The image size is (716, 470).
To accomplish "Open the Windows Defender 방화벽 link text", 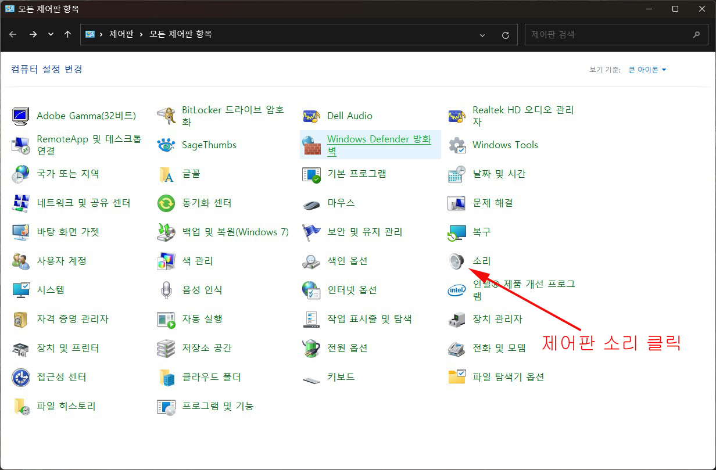I will [379, 145].
